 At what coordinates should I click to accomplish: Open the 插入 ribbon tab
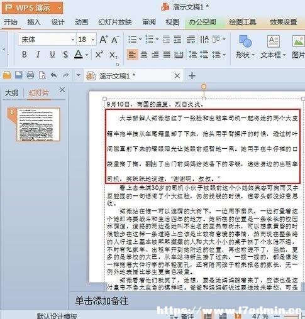[x=34, y=22]
